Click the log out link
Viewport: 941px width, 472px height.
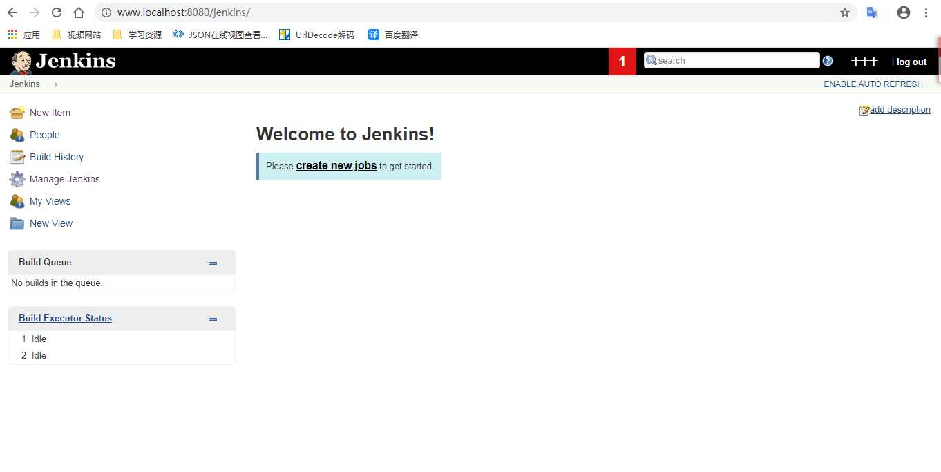pos(911,62)
